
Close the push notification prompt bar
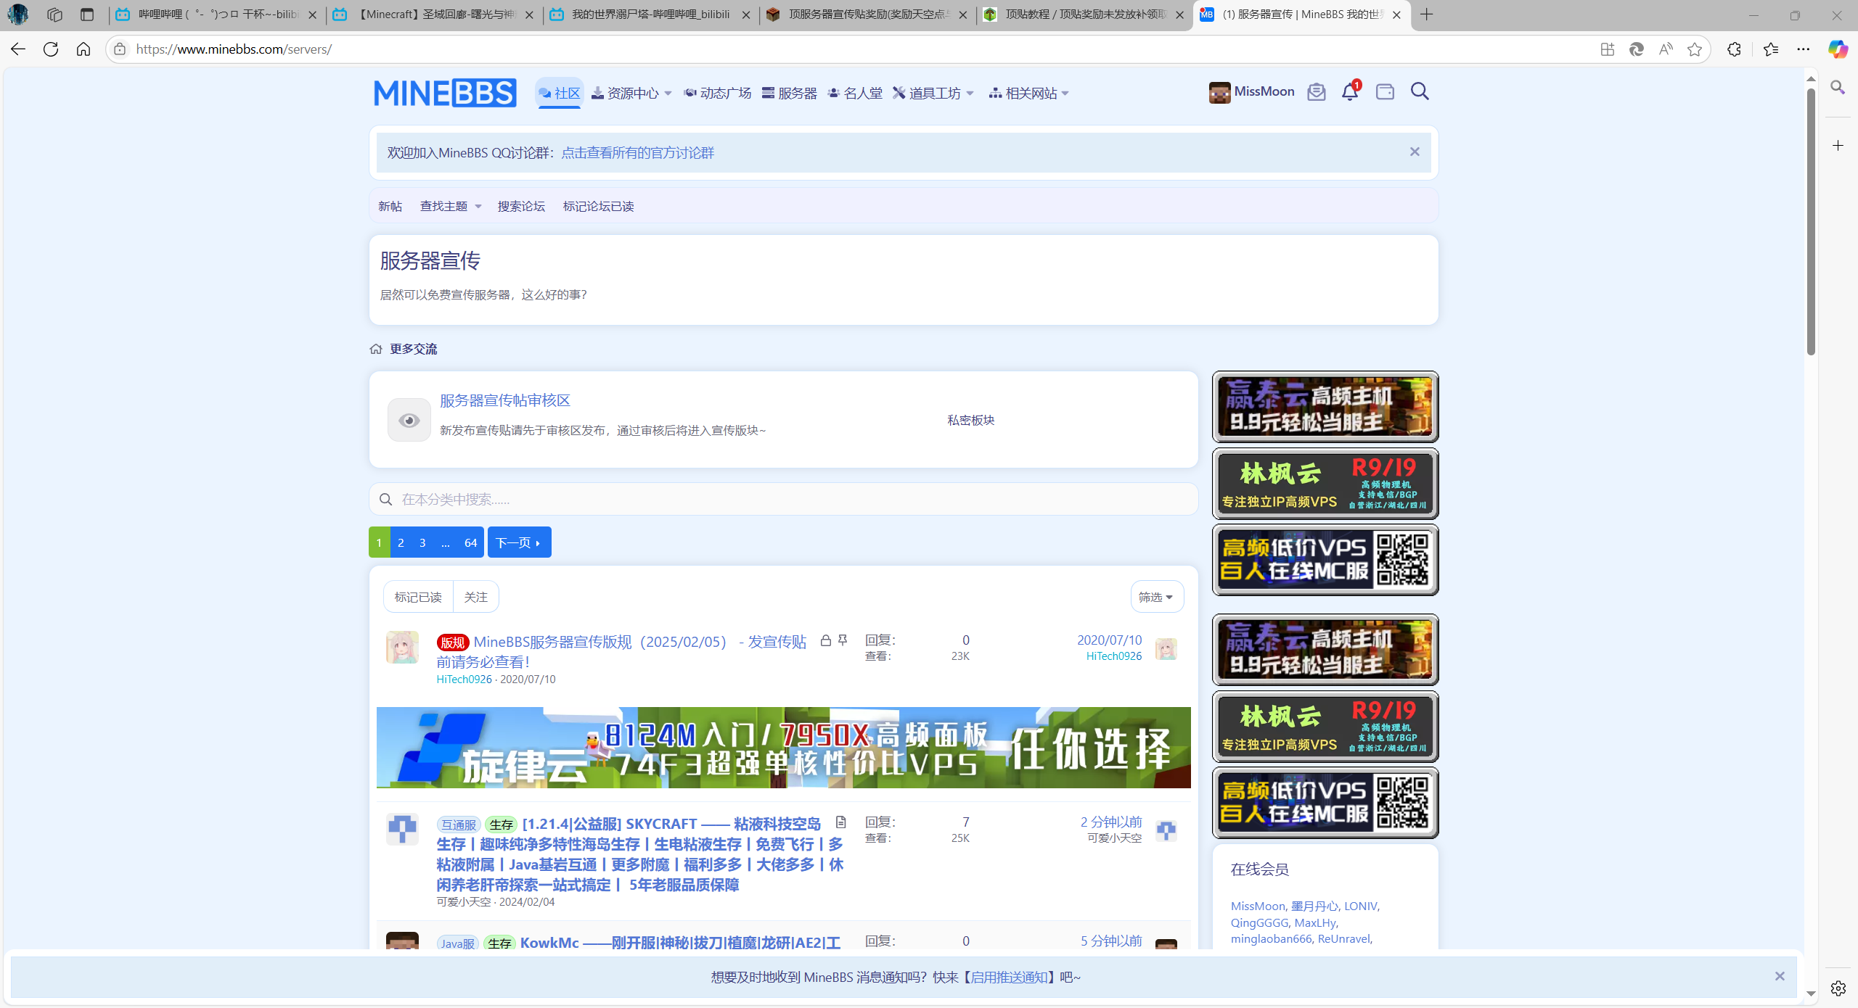tap(1780, 976)
